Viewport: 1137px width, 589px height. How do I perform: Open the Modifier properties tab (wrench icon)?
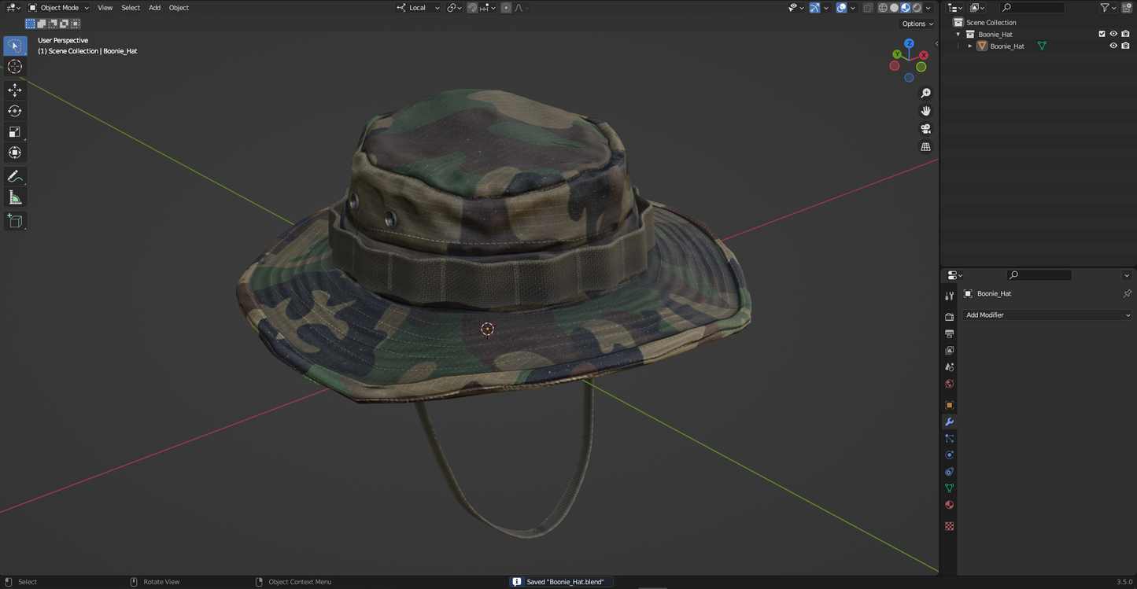pos(949,422)
